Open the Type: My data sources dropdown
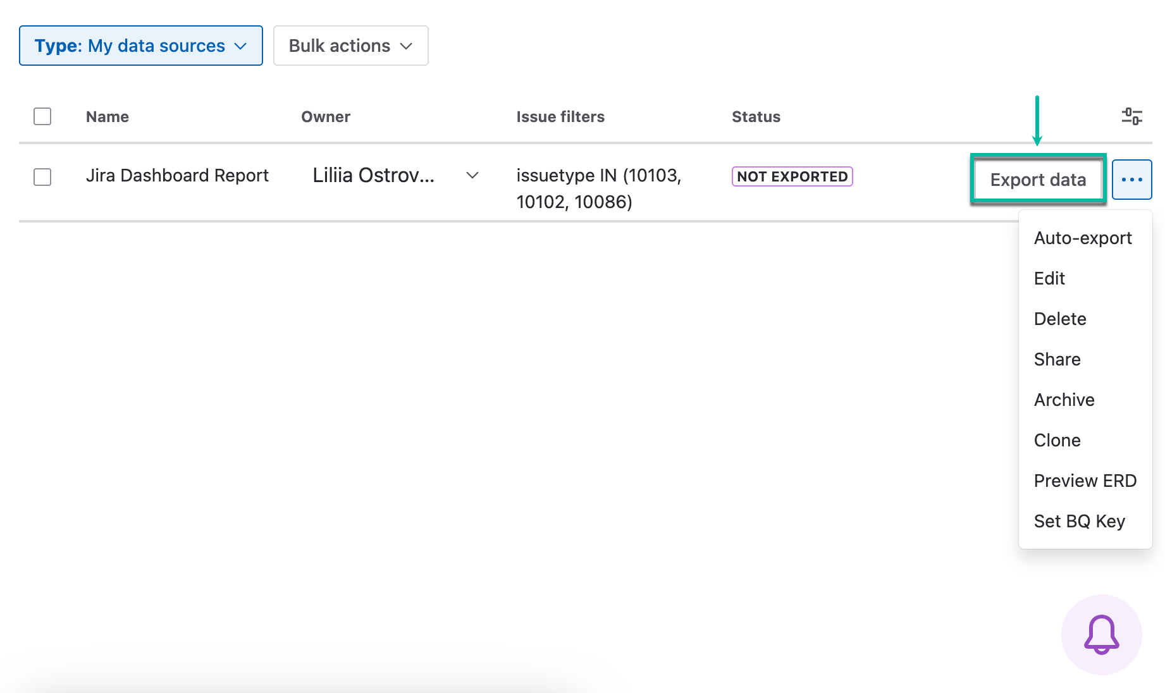This screenshot has height=693, width=1165. coord(141,46)
